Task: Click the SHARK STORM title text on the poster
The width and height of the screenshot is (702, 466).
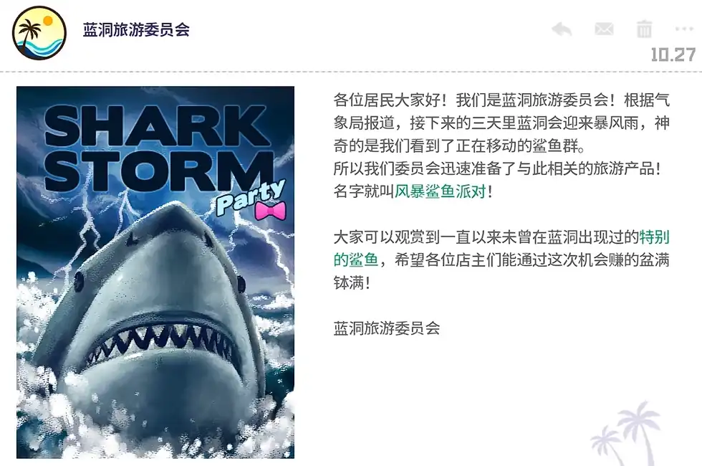Action: 158,148
